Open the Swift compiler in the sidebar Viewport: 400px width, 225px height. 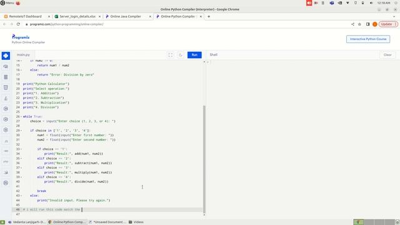(6, 172)
